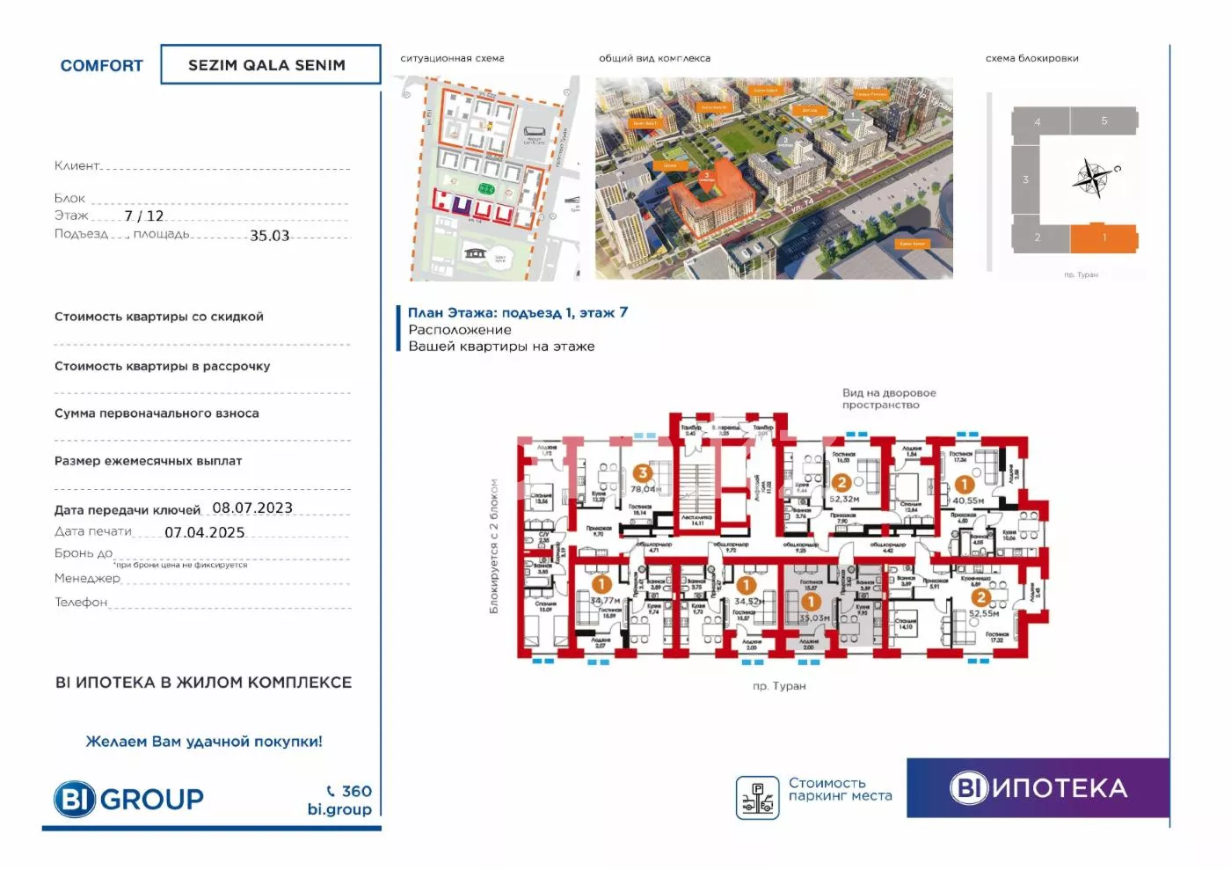Click the Телефон field
Viewport: 1231px width, 870px height.
202,603
